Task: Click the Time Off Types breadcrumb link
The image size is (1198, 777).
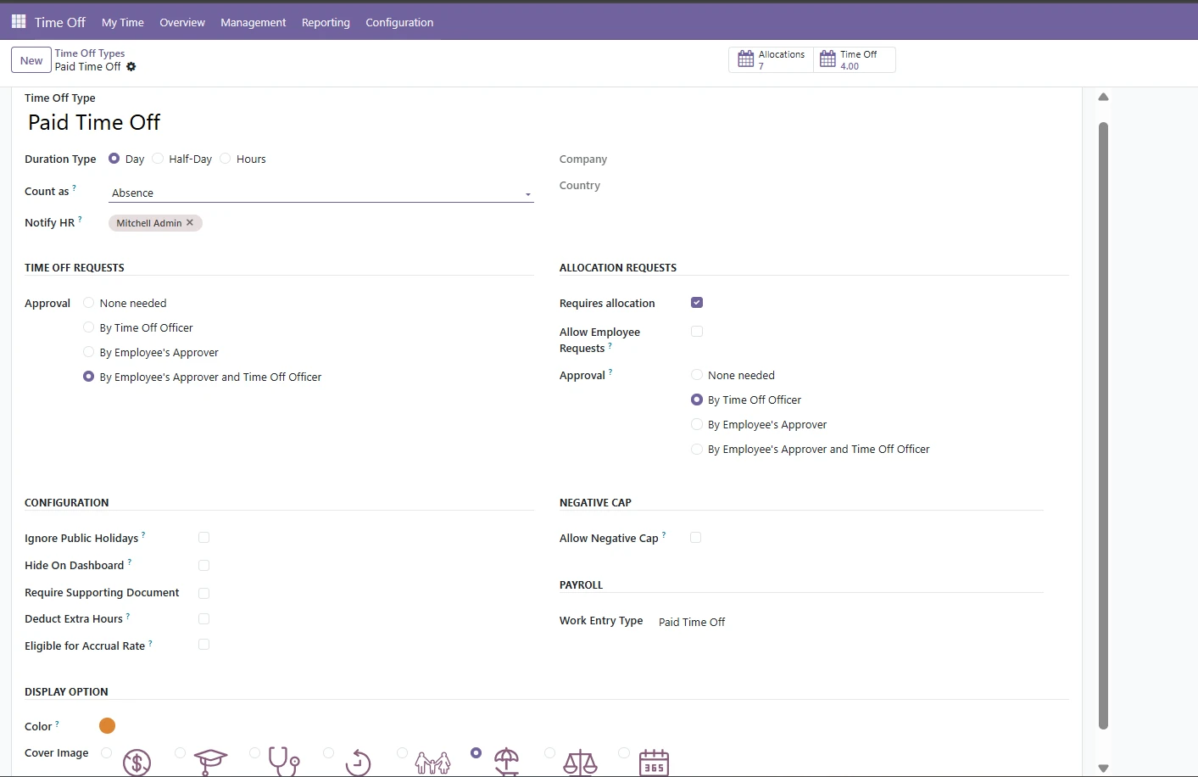Action: pos(90,53)
